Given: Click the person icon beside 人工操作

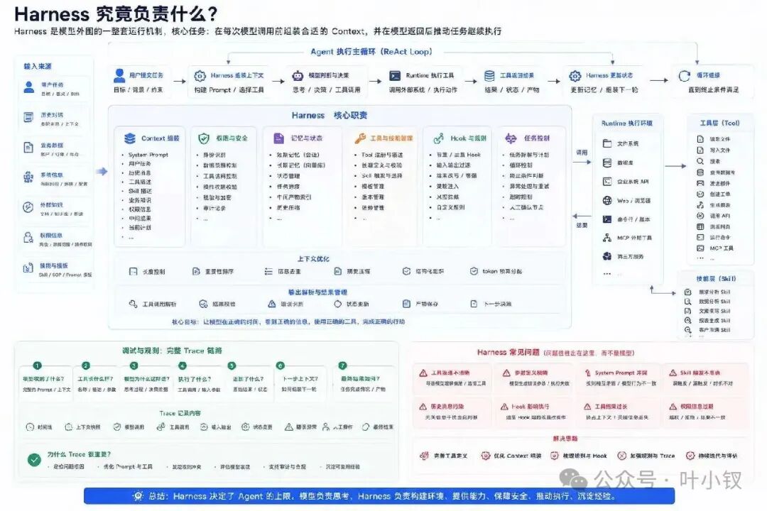Looking at the screenshot, I should [326, 427].
